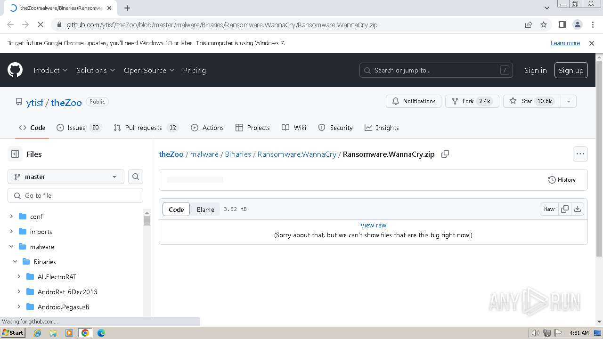Image resolution: width=603 pixels, height=339 pixels.
Task: Expand the AndroRat_6Dec2013 folder chevron
Action: pos(19,292)
